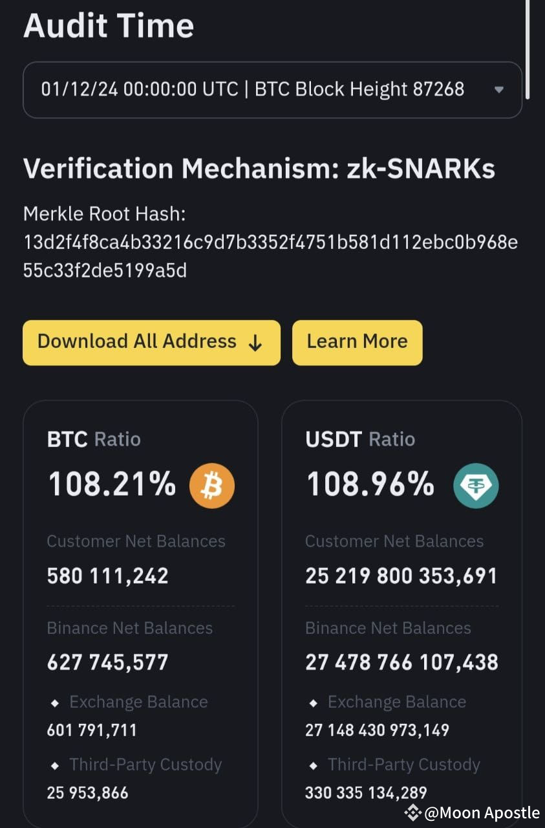Click the zk-SNARKs verification mechanism heading

pos(258,169)
